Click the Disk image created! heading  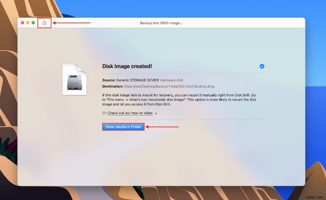(x=127, y=66)
